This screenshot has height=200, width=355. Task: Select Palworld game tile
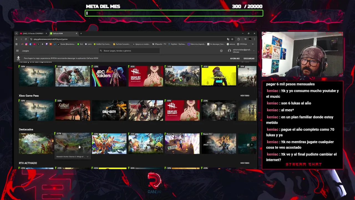pos(146,144)
